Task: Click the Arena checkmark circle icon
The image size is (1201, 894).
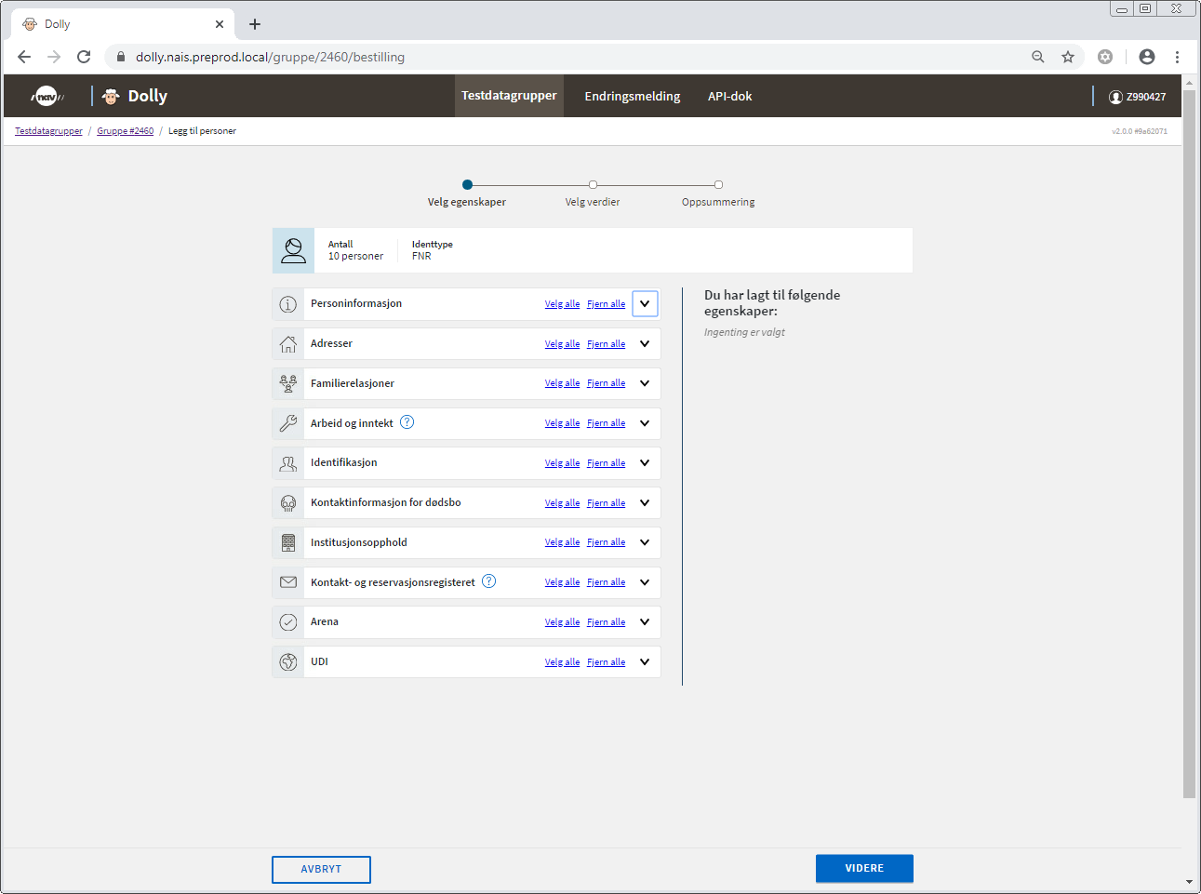Action: point(288,622)
